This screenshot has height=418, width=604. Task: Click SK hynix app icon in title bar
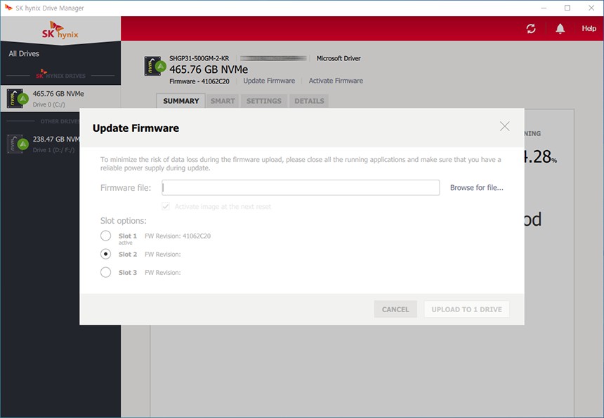[8, 8]
